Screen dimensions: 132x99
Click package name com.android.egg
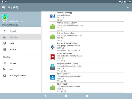coord(63,15)
